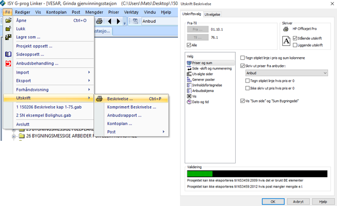Select Anbudsrapport menu item
The image size is (337, 206).
[x=132, y=115]
